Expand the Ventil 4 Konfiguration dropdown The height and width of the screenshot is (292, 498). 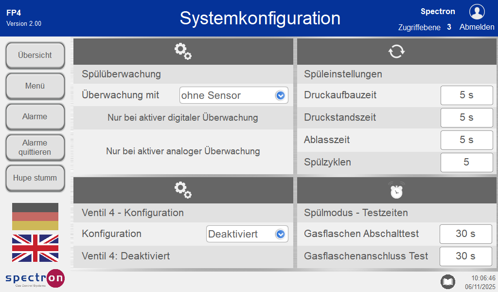247,234
